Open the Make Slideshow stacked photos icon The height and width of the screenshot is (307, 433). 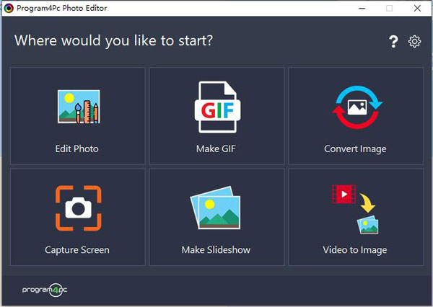coord(215,208)
